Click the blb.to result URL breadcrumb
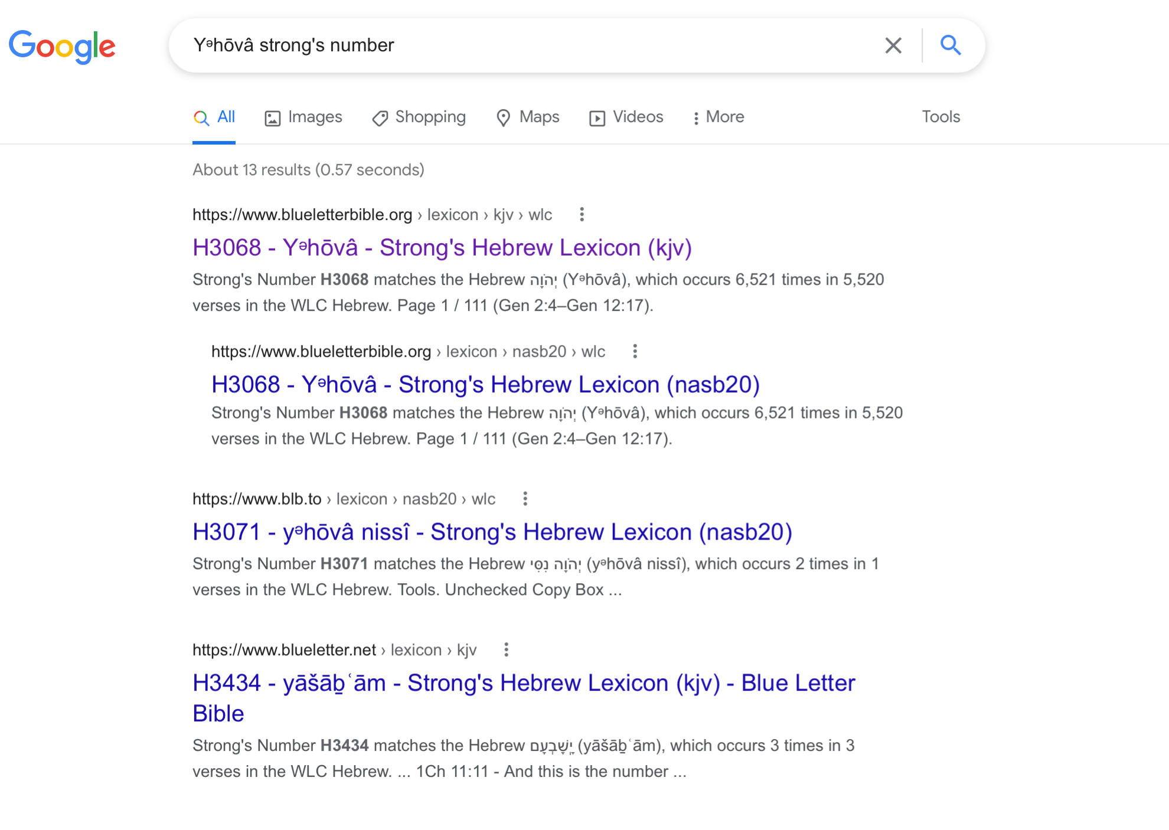The width and height of the screenshot is (1169, 830). 344,499
